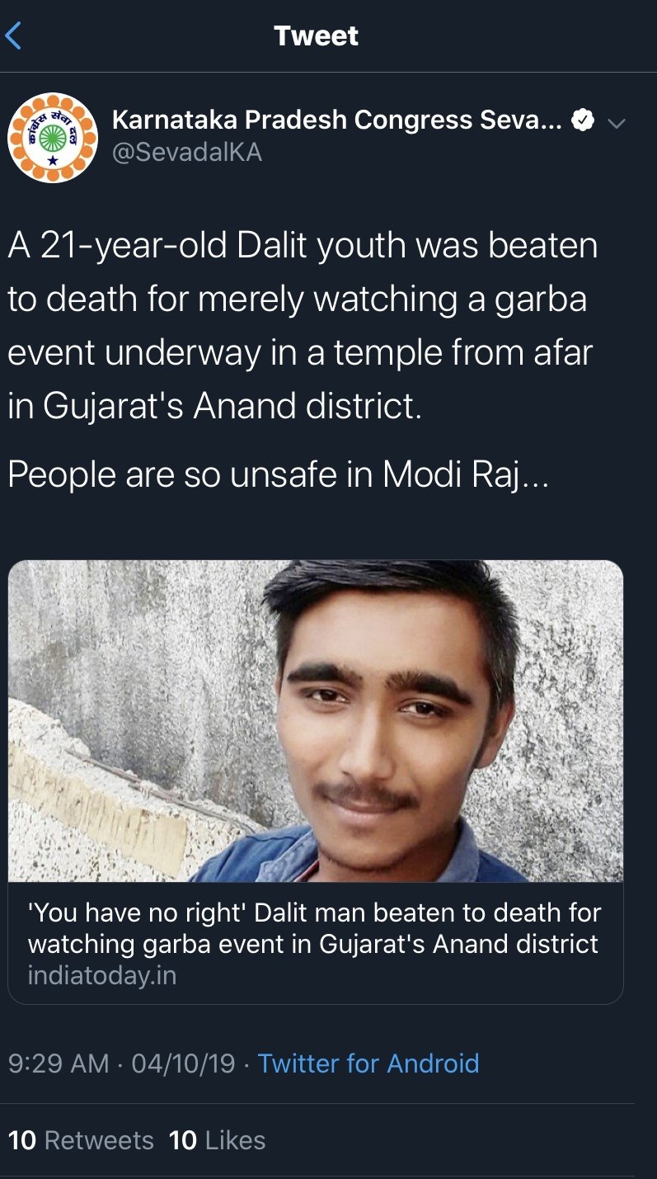Expand the tweet options chevron menu
This screenshot has width=657, height=1179.
[x=616, y=123]
